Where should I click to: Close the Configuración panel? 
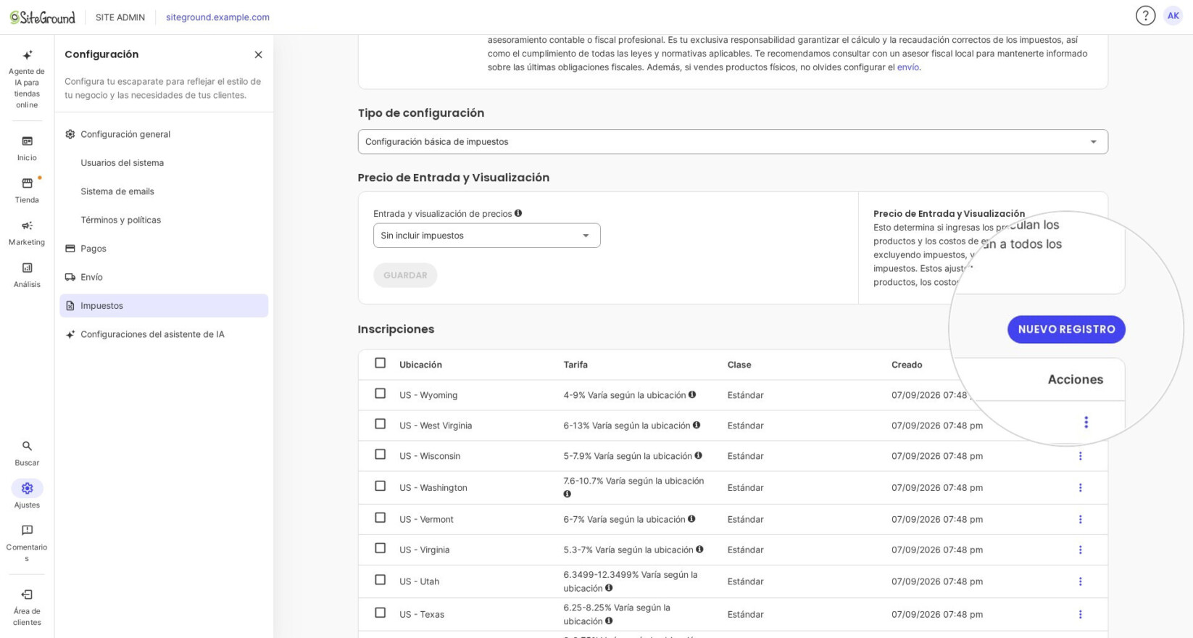tap(258, 54)
